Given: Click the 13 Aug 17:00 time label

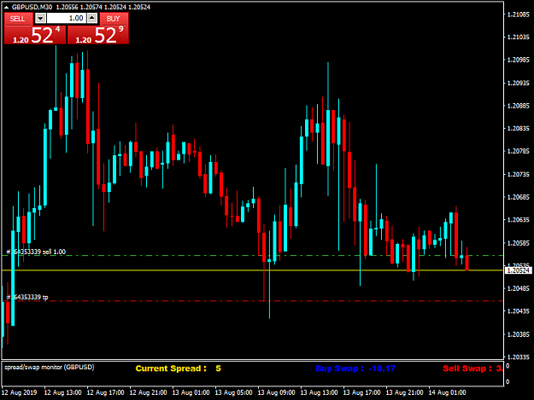Looking at the screenshot, I should (361, 392).
